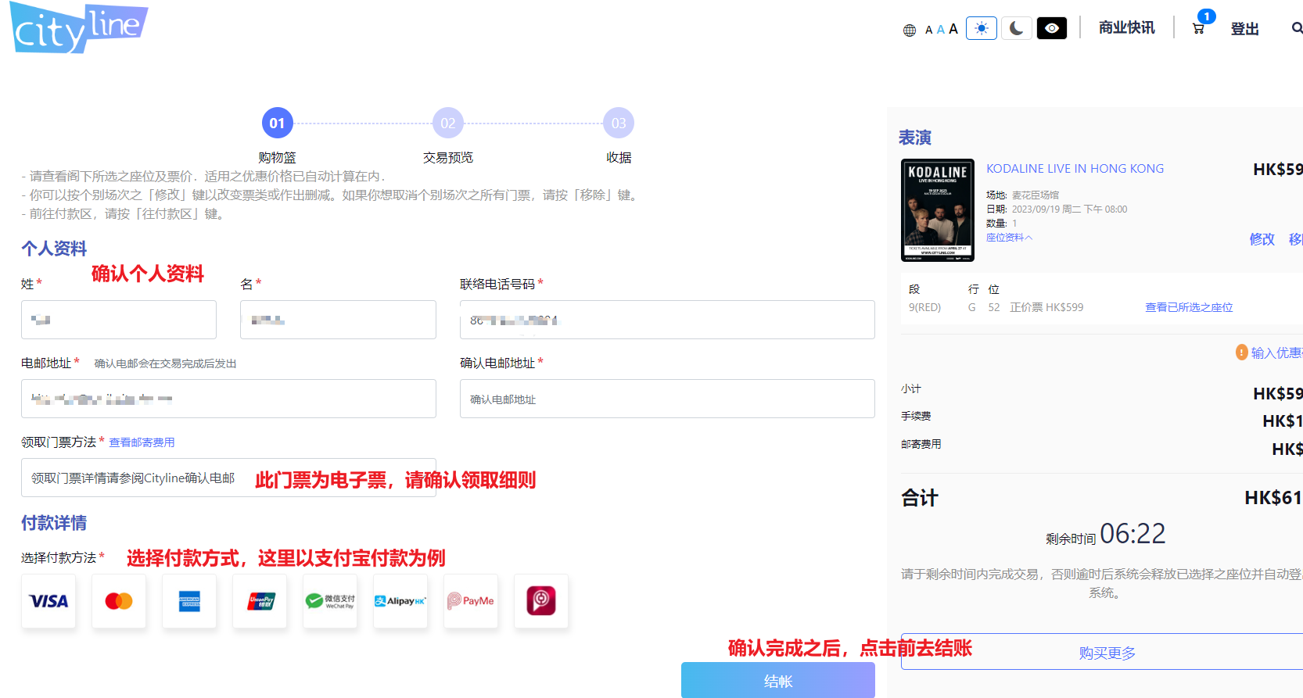Open the shopping cart icon
1303x698 pixels.
coord(1198,29)
